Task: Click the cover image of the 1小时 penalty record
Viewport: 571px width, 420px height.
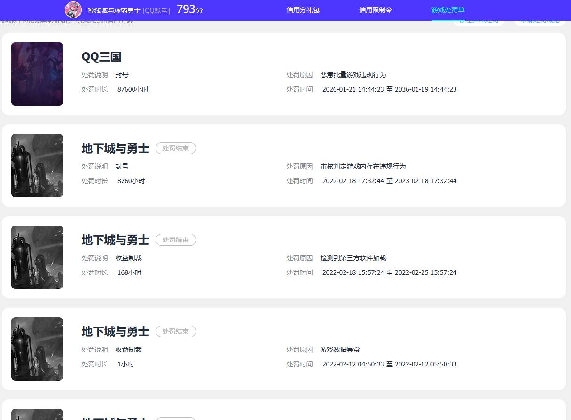Action: 37,349
